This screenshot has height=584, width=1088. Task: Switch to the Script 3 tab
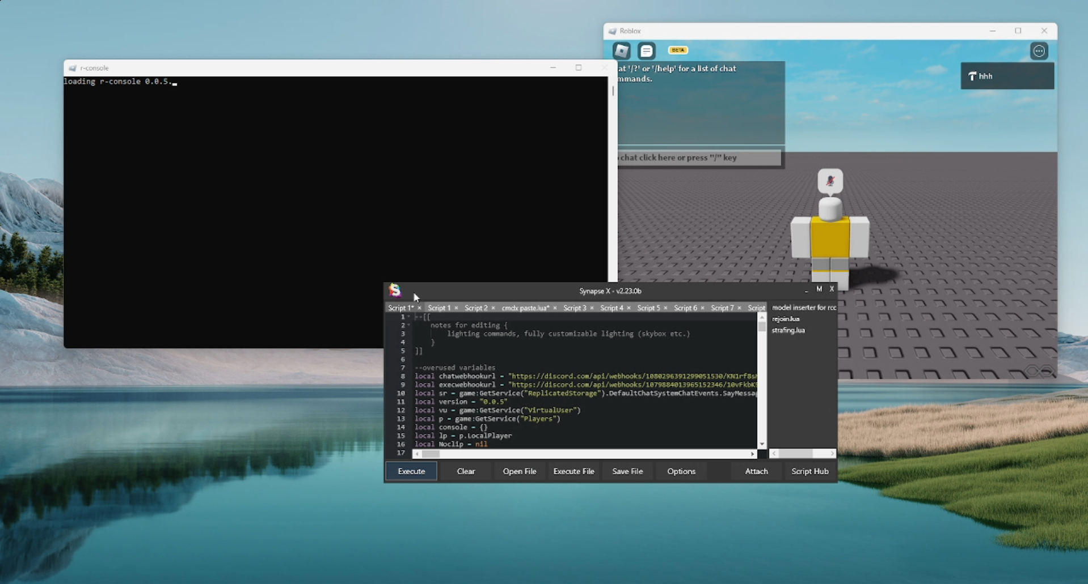(575, 308)
